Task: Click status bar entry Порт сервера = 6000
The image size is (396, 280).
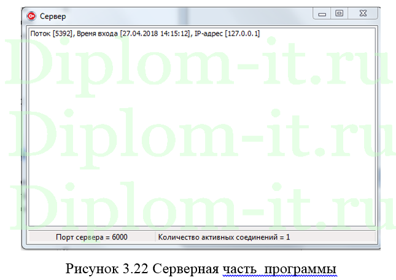Action: pos(91,237)
